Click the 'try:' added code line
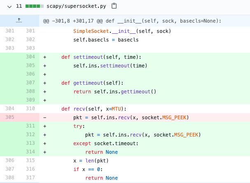Viewport: 250px width, 183px height. click(79, 126)
